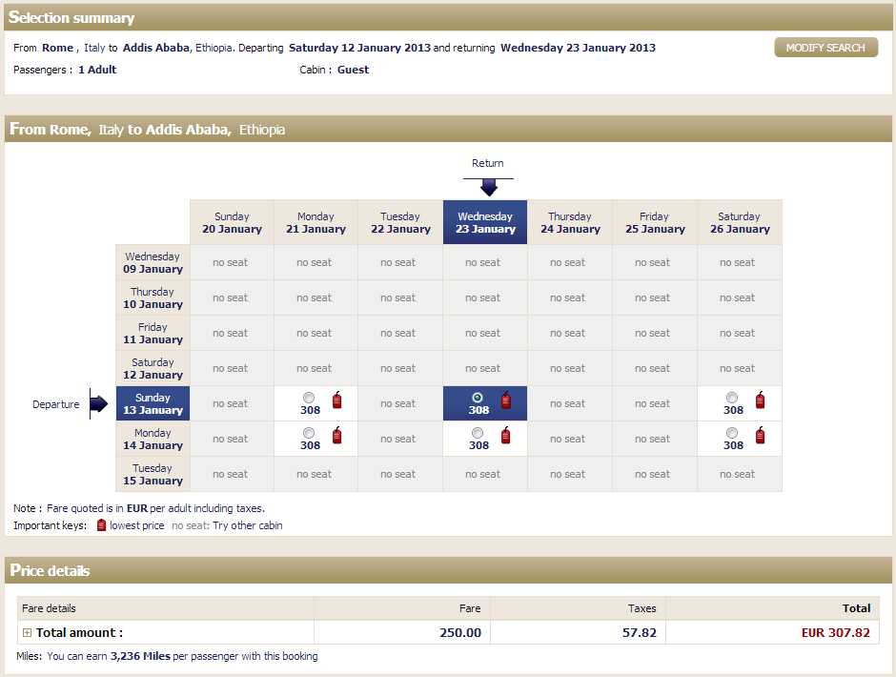Click the Saturday 26 January column header
Viewport: 896px width, 677px height.
pos(739,223)
